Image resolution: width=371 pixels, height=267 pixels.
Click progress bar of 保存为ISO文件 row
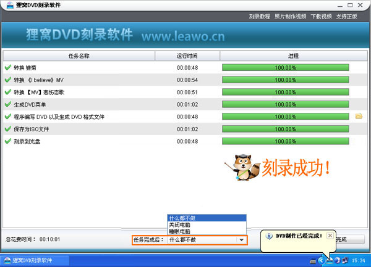click(x=285, y=129)
